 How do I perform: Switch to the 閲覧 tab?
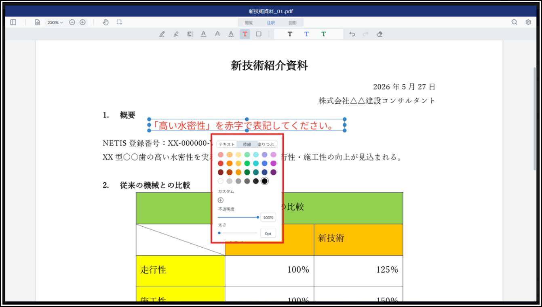tap(249, 23)
